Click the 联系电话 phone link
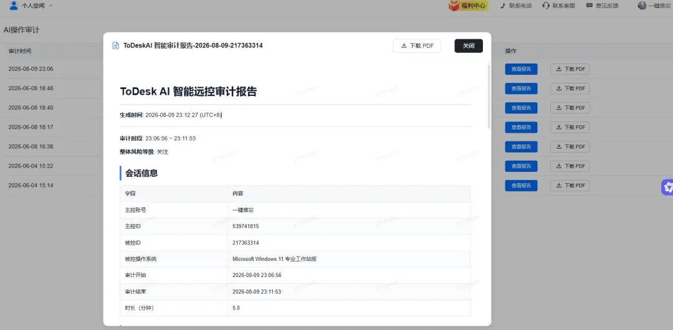 pos(516,6)
